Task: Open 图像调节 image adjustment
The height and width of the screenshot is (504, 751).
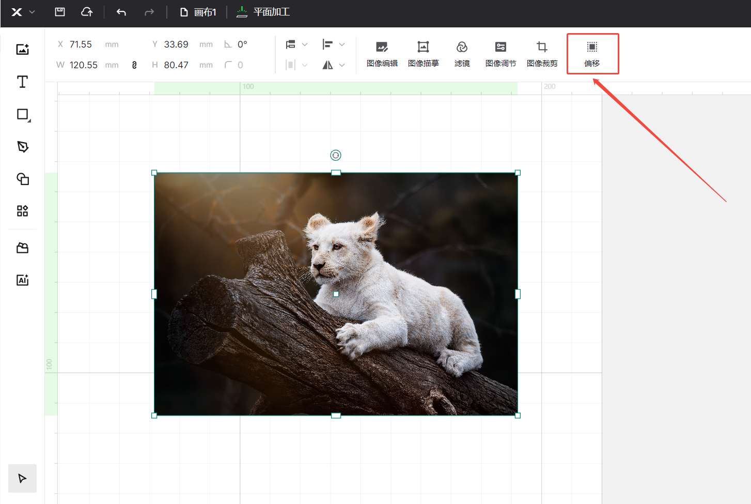Action: (500, 54)
